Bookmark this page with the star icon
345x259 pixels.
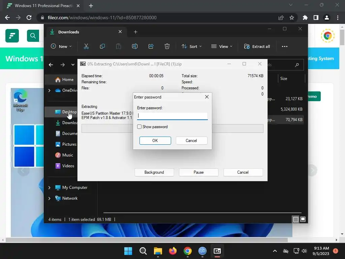point(291,18)
